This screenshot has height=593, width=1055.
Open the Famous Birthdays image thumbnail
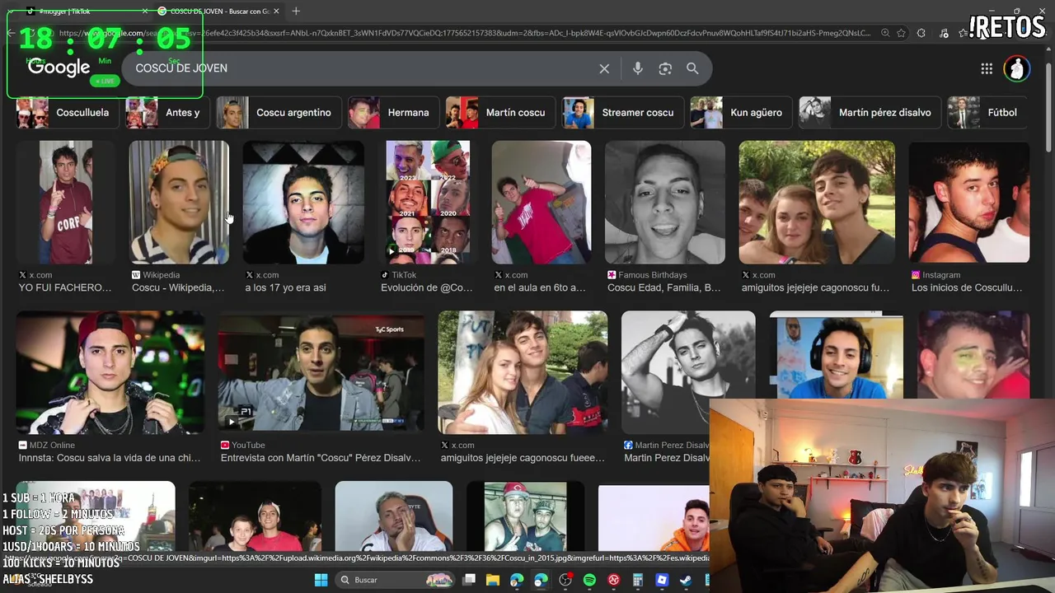coord(665,203)
